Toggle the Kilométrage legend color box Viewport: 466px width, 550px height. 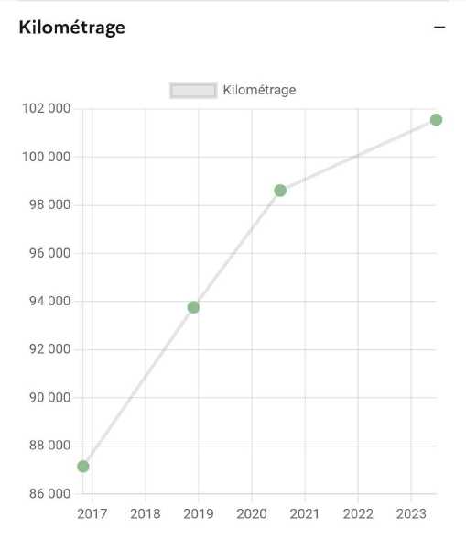pyautogui.click(x=193, y=91)
